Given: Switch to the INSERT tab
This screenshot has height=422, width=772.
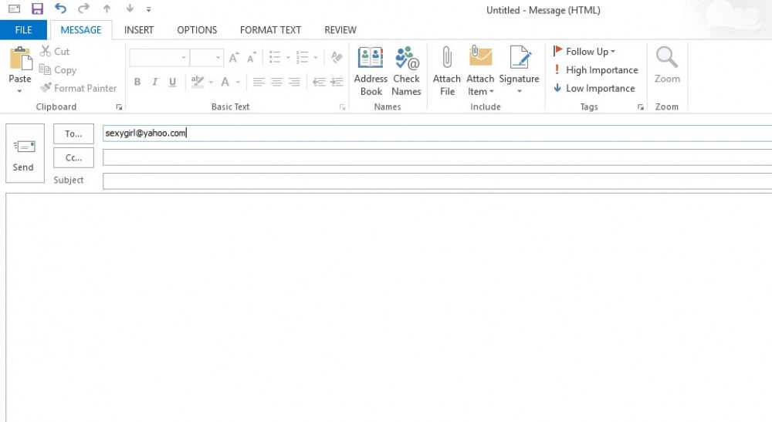Looking at the screenshot, I should coord(139,30).
